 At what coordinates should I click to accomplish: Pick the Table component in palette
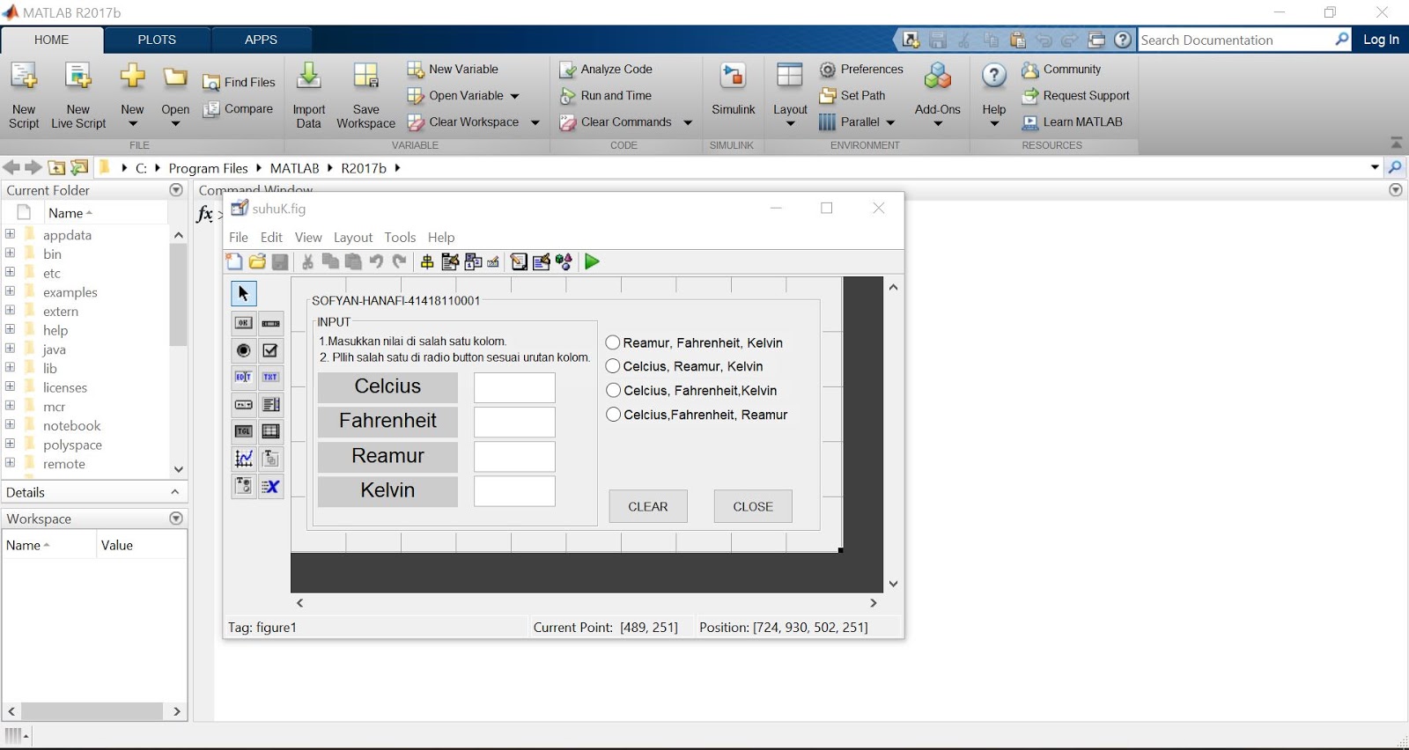click(271, 431)
